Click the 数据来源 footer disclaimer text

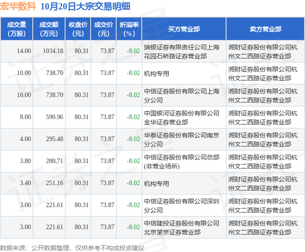pyautogui.click(x=72, y=248)
